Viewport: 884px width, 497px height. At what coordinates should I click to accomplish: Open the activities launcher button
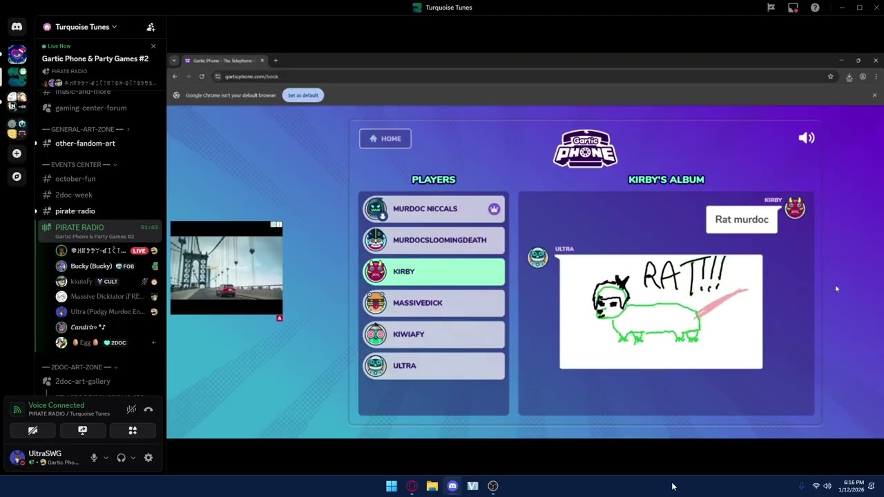pos(133,430)
